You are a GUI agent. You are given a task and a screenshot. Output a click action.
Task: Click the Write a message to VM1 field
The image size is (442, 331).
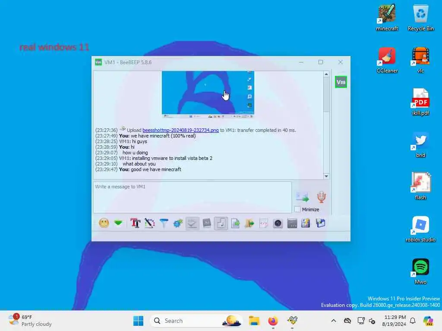(x=192, y=197)
